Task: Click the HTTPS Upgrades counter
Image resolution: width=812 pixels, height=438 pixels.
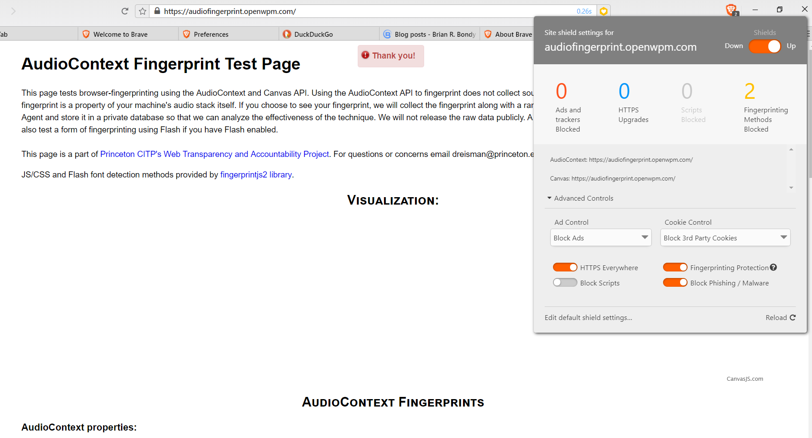Action: (x=633, y=103)
